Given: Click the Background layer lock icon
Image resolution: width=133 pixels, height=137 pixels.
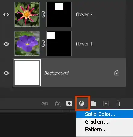Looking at the screenshot, I should (x=117, y=73).
